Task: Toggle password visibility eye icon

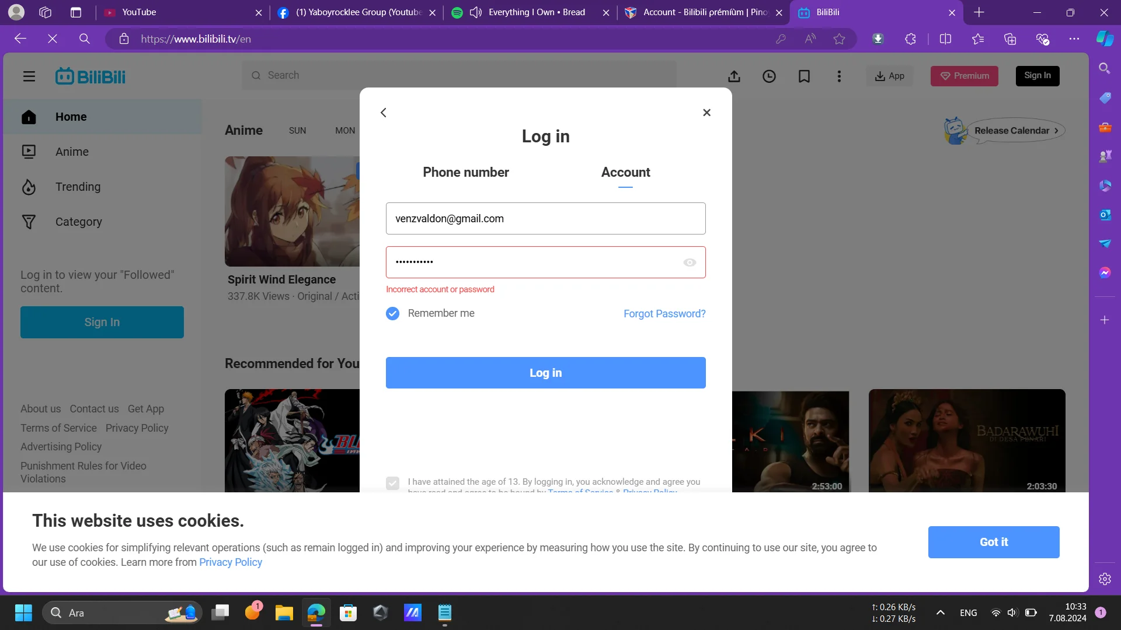Action: coord(690,262)
